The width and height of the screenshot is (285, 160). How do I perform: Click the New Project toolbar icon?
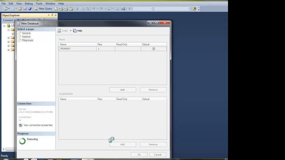point(5,9)
